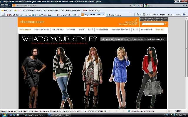Open the Windows Start orb
Image resolution: width=188 pixels, height=117 pixels.
coord(4,115)
